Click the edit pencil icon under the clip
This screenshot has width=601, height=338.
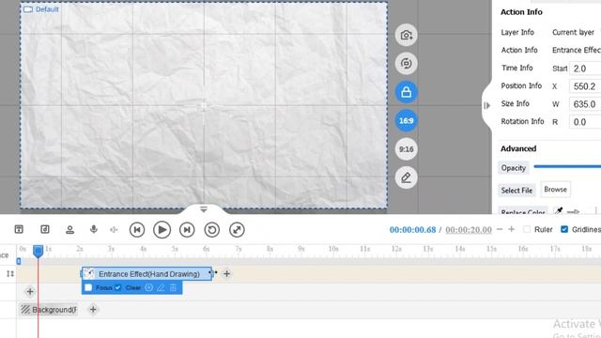pos(161,287)
